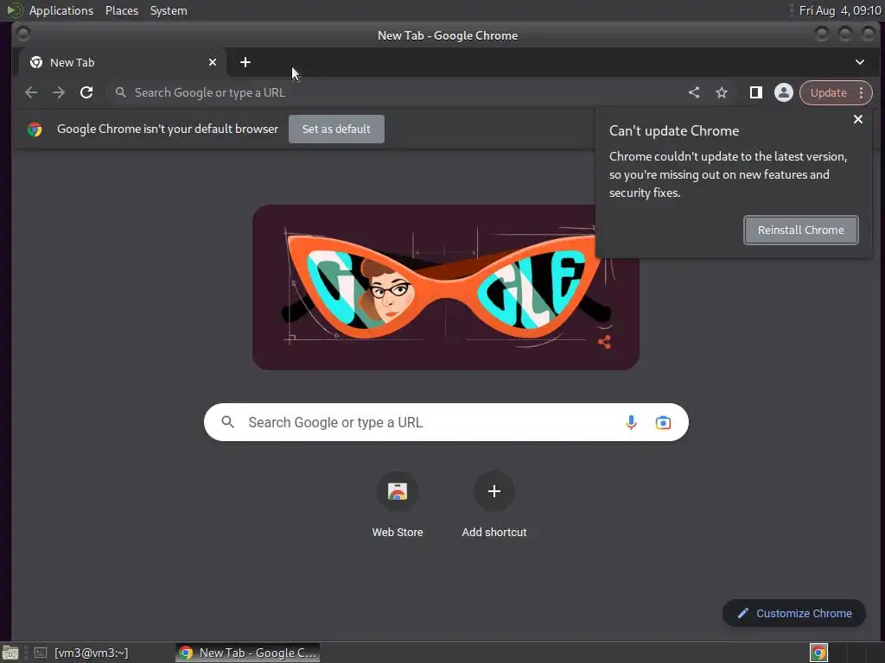Close the New Tab tab
This screenshot has height=663, width=885.
click(213, 62)
